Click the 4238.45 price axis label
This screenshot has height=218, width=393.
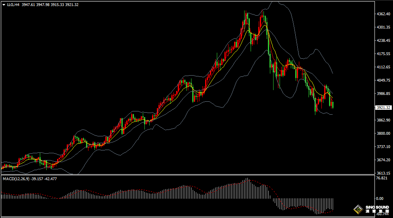(x=383, y=41)
